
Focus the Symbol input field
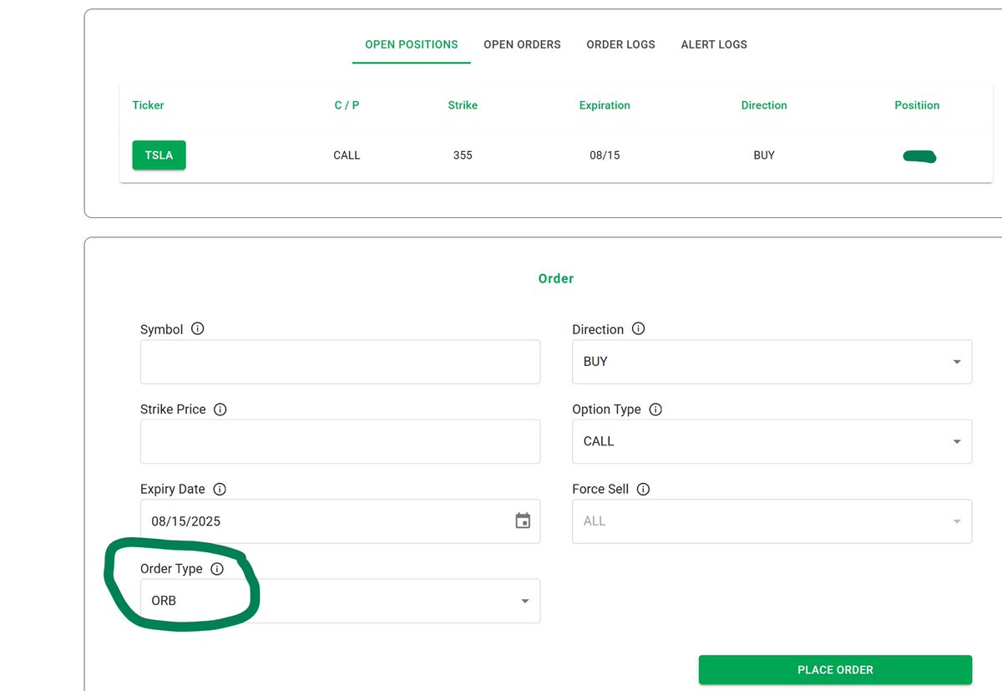[340, 362]
